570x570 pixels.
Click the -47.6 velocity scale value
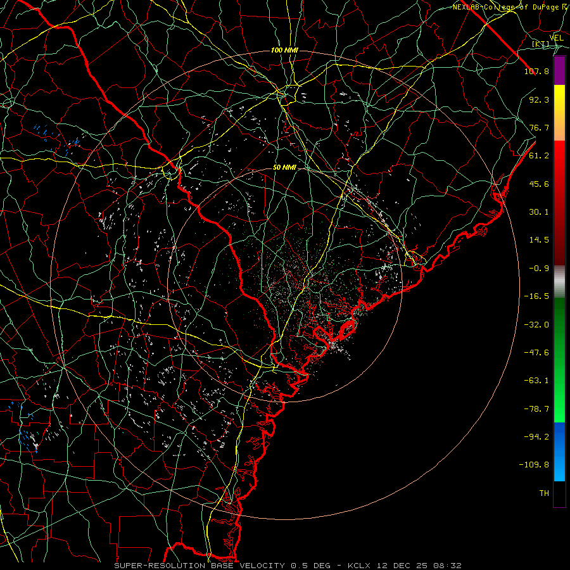pos(536,353)
